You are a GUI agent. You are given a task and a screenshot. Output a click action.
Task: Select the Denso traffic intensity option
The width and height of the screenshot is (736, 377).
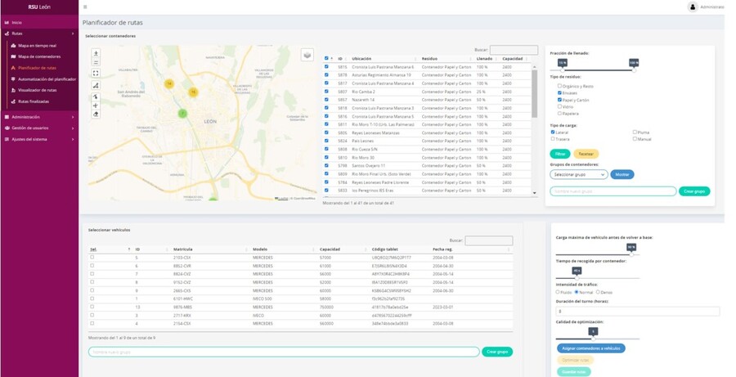pyautogui.click(x=598, y=292)
